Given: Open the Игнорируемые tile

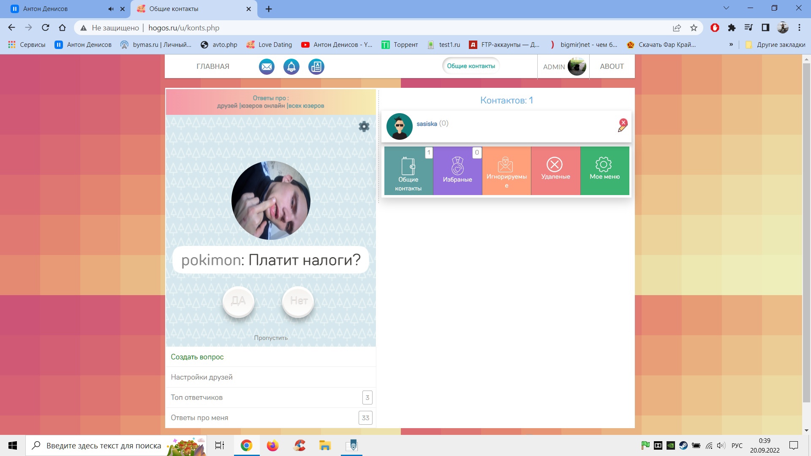Looking at the screenshot, I should [506, 171].
